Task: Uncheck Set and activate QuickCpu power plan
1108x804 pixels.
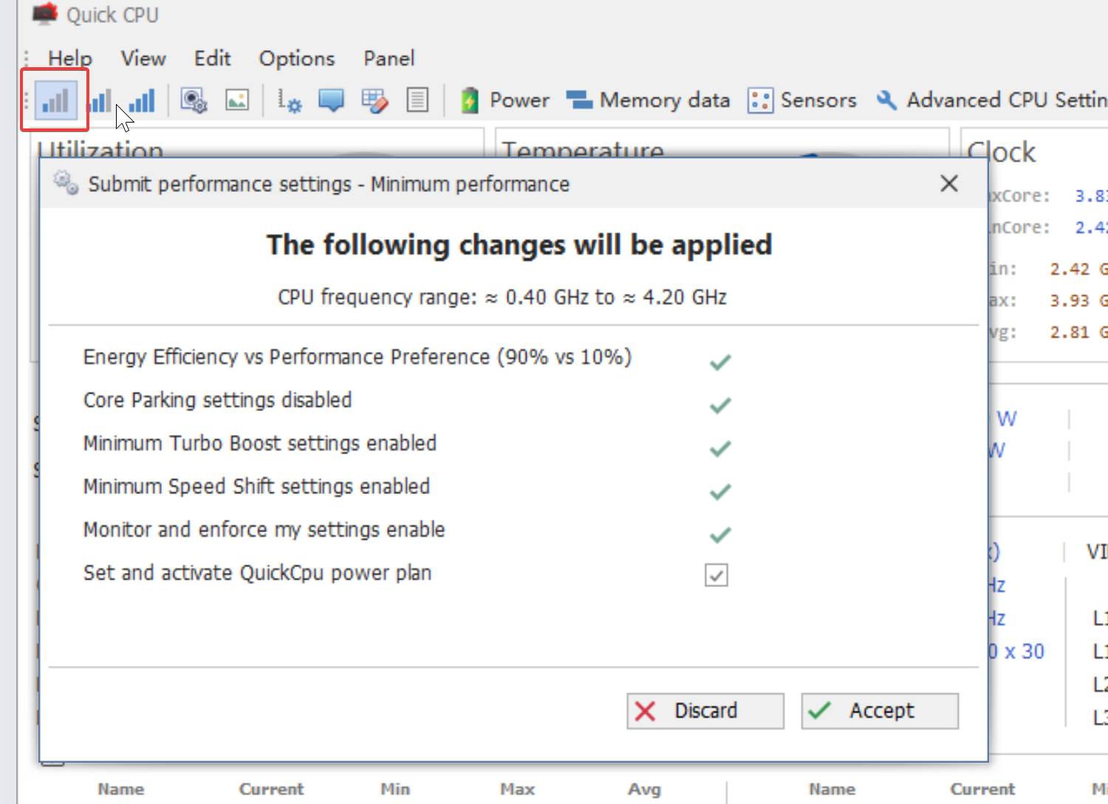Action: [715, 575]
